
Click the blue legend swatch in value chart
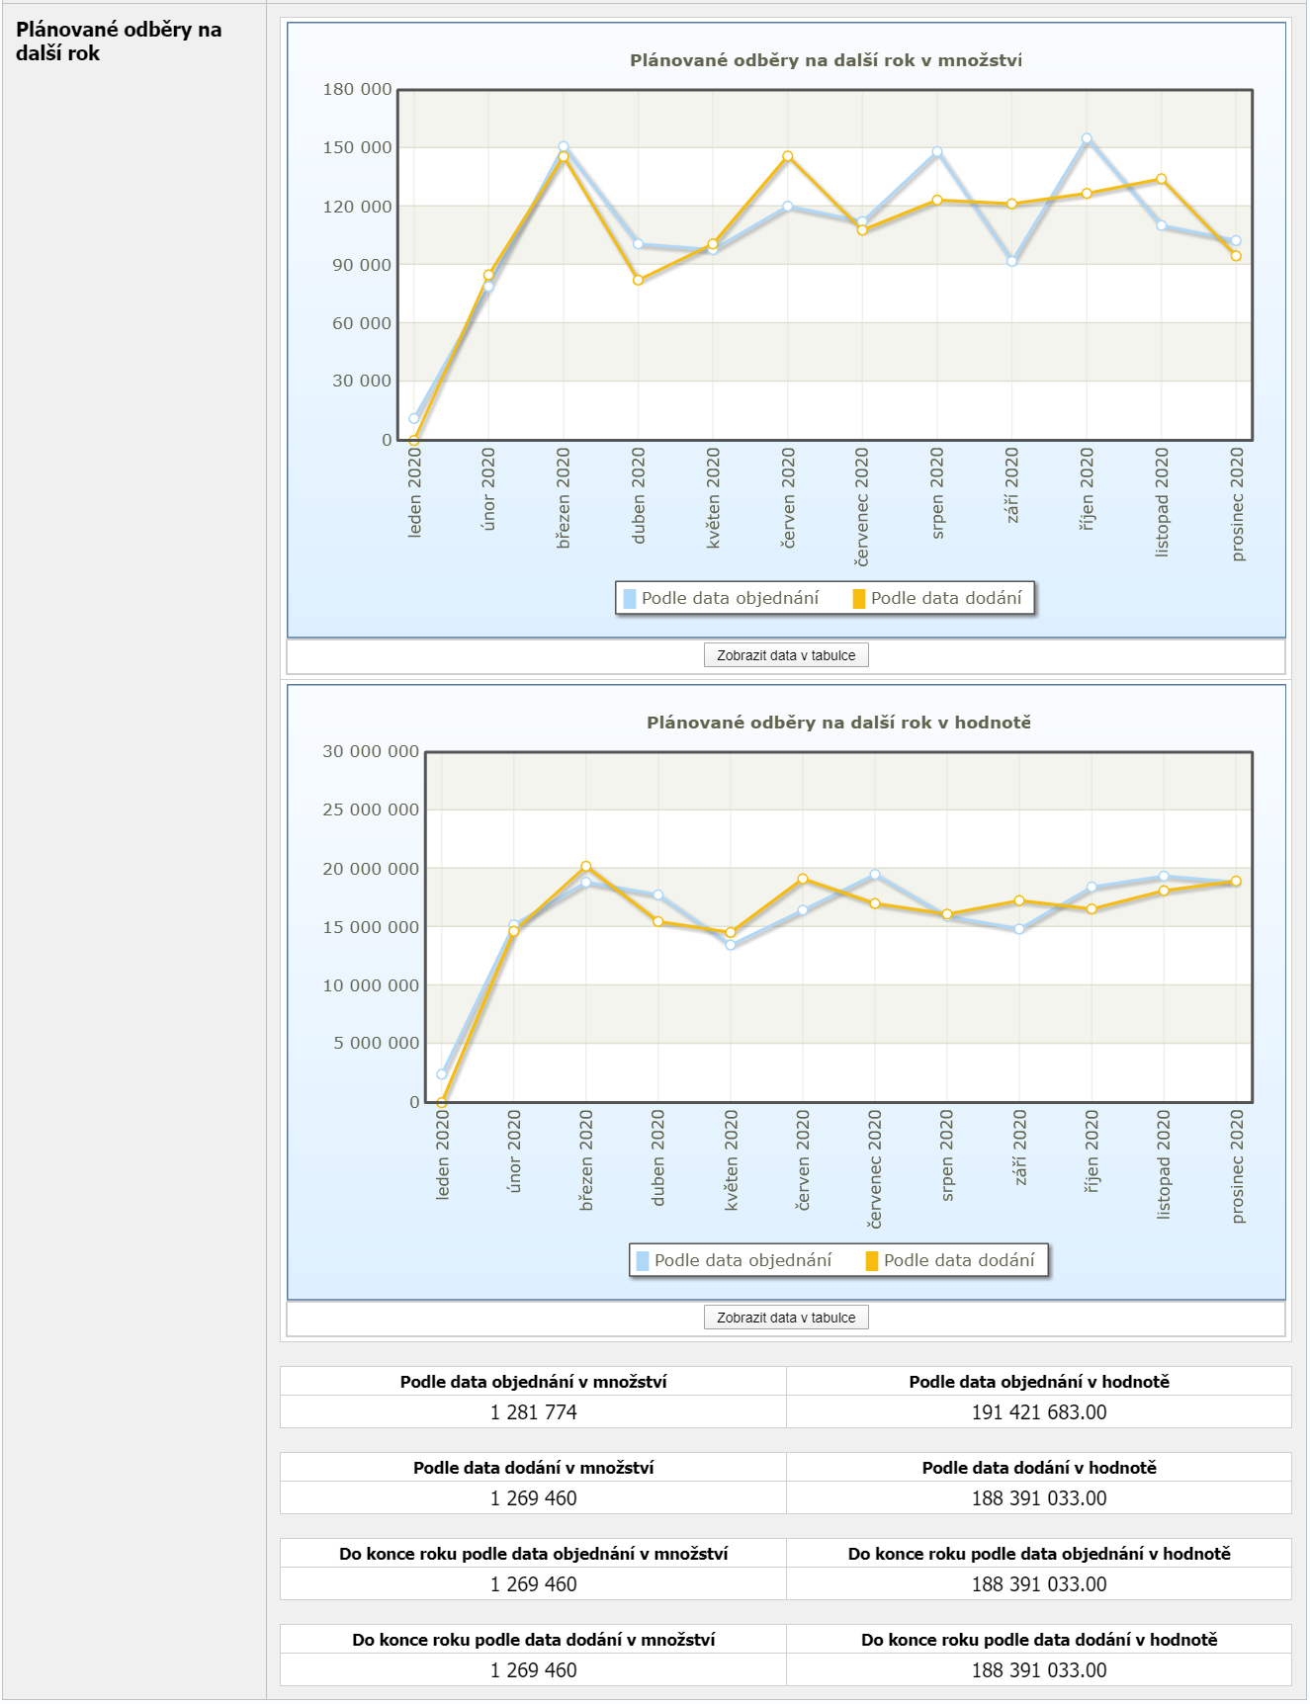(x=643, y=1261)
